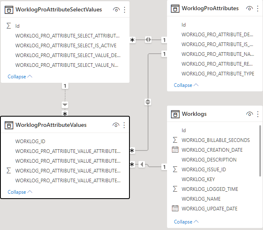Collapse the WorklogProAttributeSelectValues table
263x230 pixels.
pyautogui.click(x=20, y=77)
